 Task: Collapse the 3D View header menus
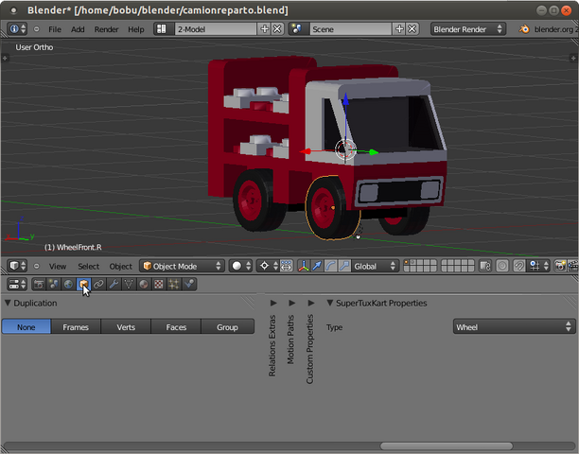coord(36,266)
